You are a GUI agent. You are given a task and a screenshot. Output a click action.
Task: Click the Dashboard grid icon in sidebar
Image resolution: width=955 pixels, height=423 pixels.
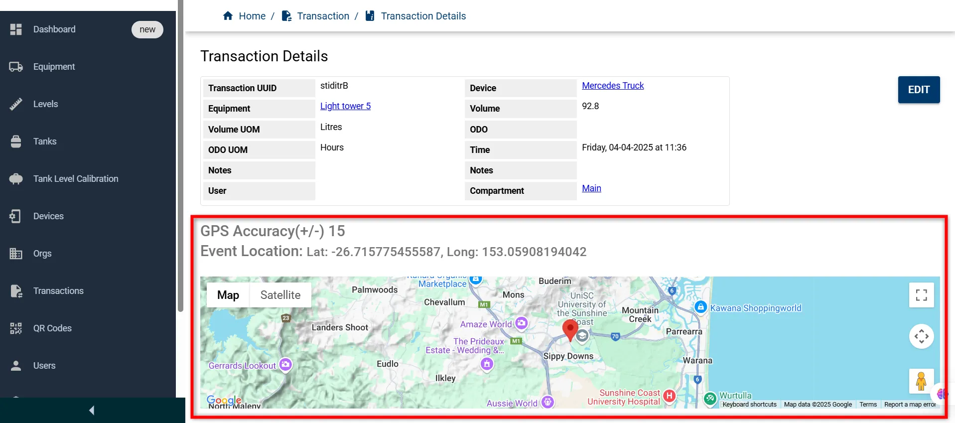click(16, 29)
